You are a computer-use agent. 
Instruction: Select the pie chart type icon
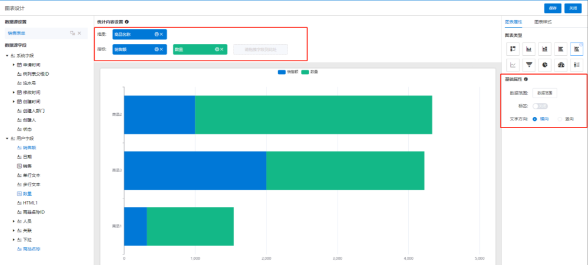[x=544, y=65]
